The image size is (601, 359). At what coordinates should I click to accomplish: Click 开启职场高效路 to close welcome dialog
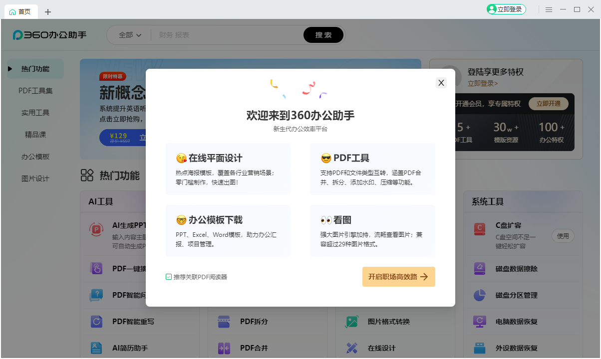398,277
